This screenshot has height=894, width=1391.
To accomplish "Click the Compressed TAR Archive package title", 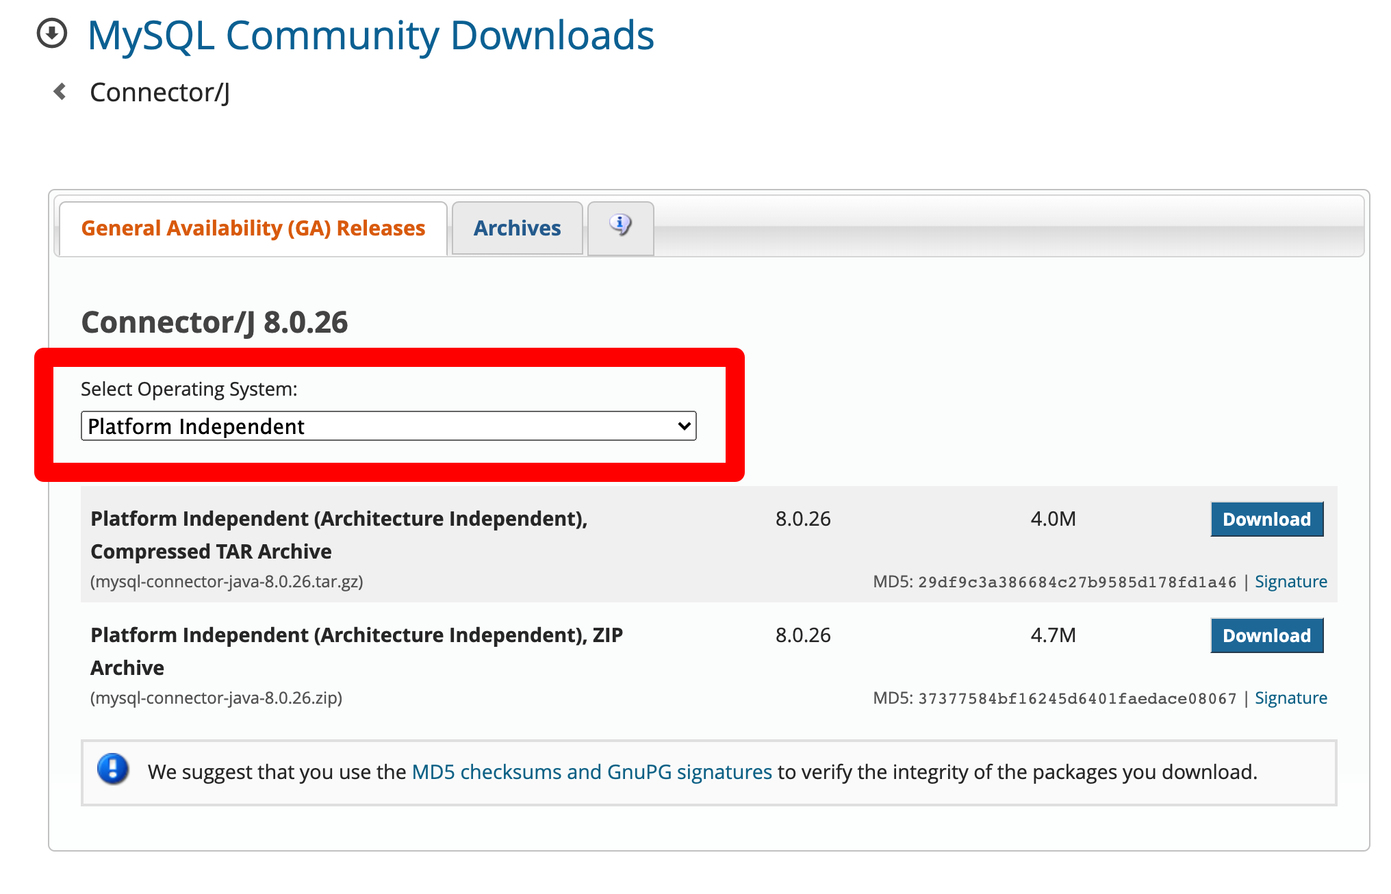I will [x=339, y=535].
